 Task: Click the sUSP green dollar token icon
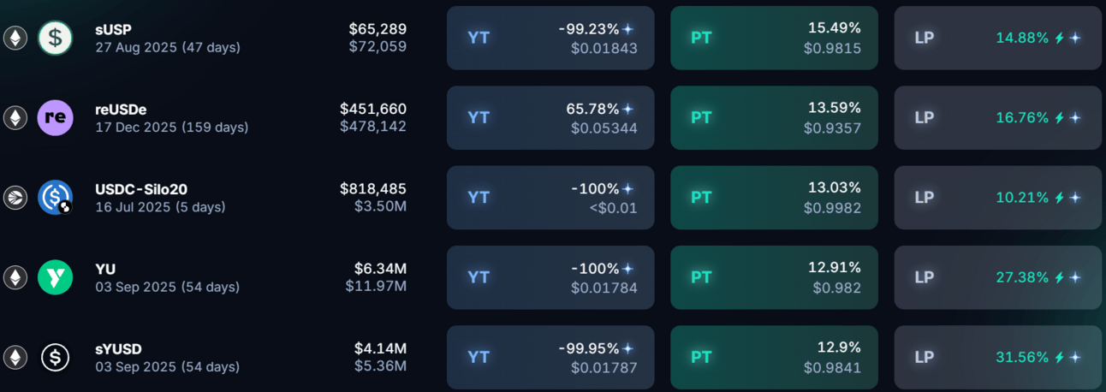click(x=56, y=38)
